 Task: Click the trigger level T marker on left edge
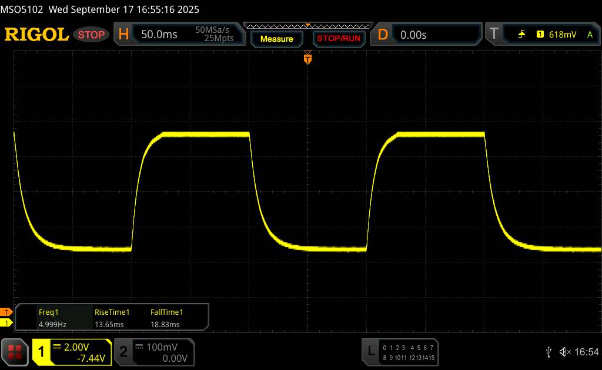pyautogui.click(x=6, y=312)
